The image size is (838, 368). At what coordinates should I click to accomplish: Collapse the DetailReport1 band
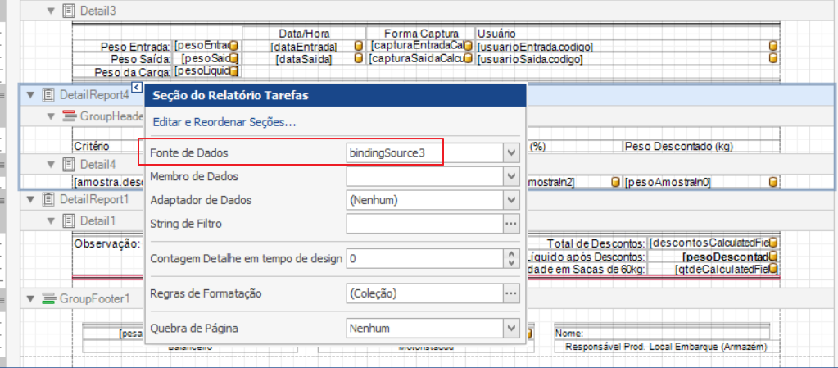click(x=30, y=199)
